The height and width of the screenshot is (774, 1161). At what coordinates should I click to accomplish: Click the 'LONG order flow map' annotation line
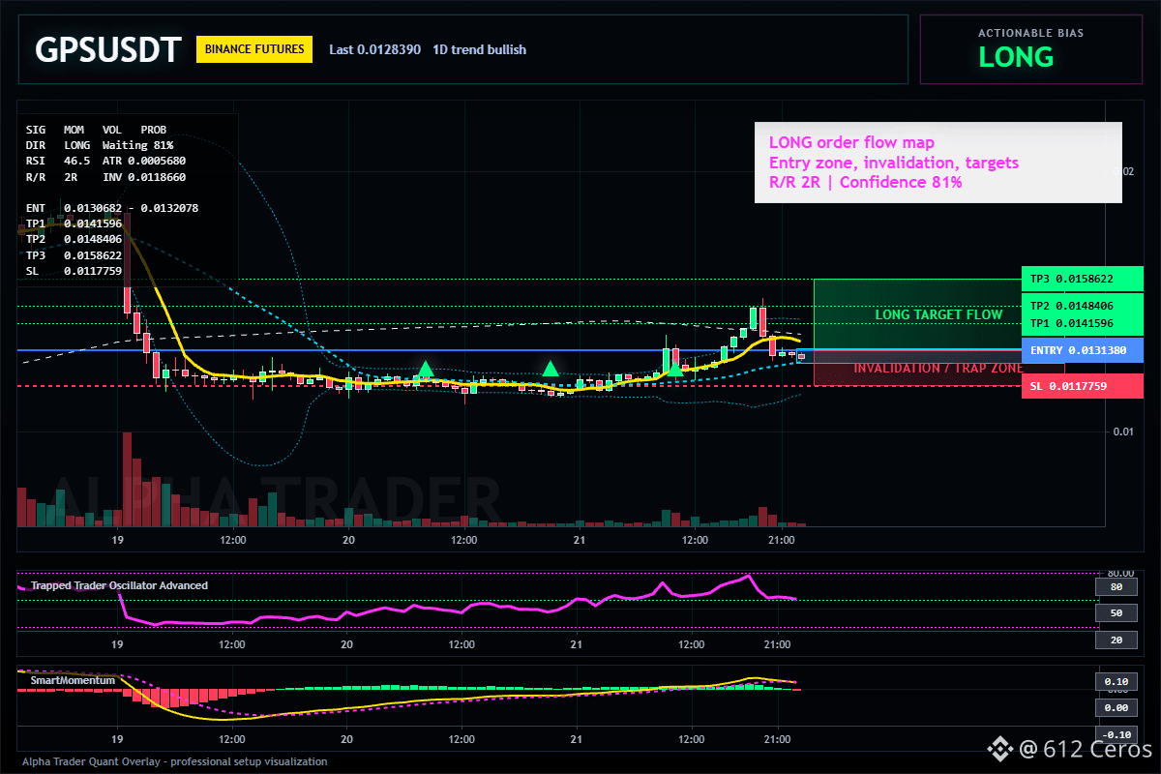(851, 143)
